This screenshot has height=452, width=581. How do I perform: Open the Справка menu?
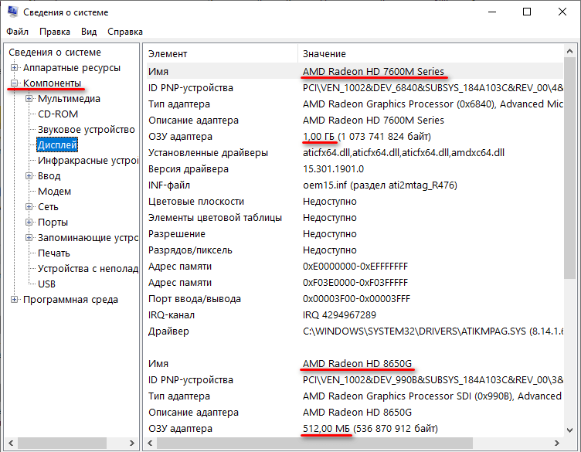click(x=124, y=32)
